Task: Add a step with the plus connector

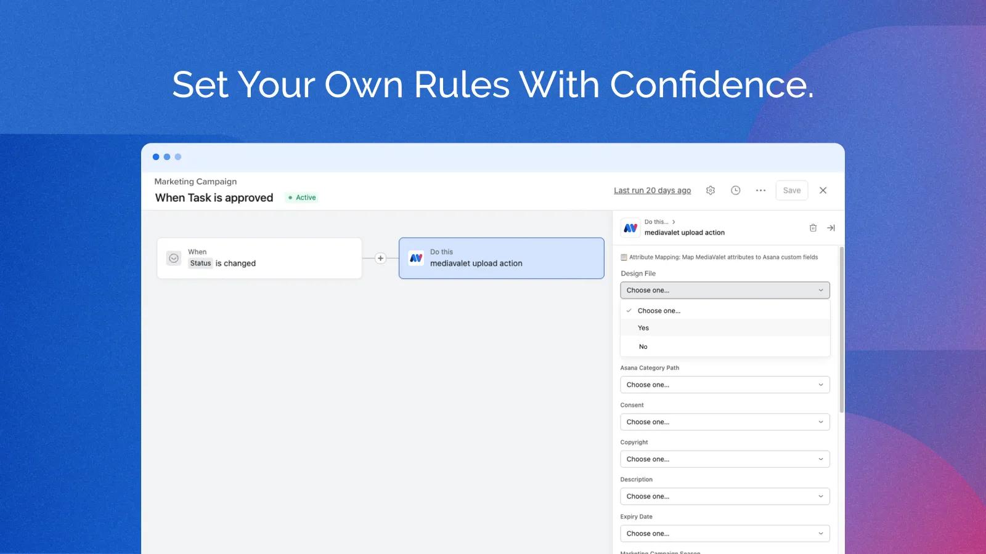Action: click(x=380, y=259)
